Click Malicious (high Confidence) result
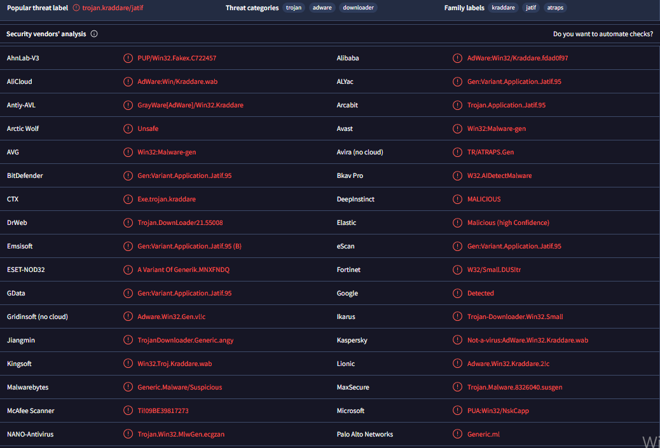The image size is (660, 448). [x=508, y=223]
